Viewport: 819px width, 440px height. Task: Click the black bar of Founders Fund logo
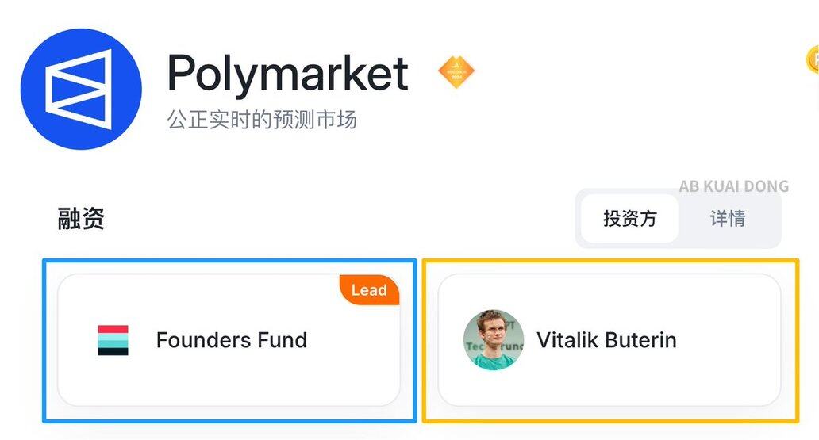click(x=113, y=351)
